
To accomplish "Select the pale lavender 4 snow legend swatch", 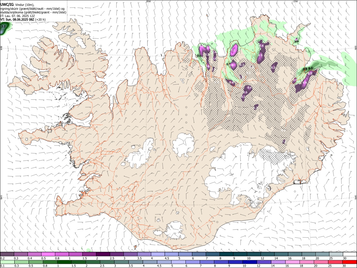I will (x=158, y=254).
